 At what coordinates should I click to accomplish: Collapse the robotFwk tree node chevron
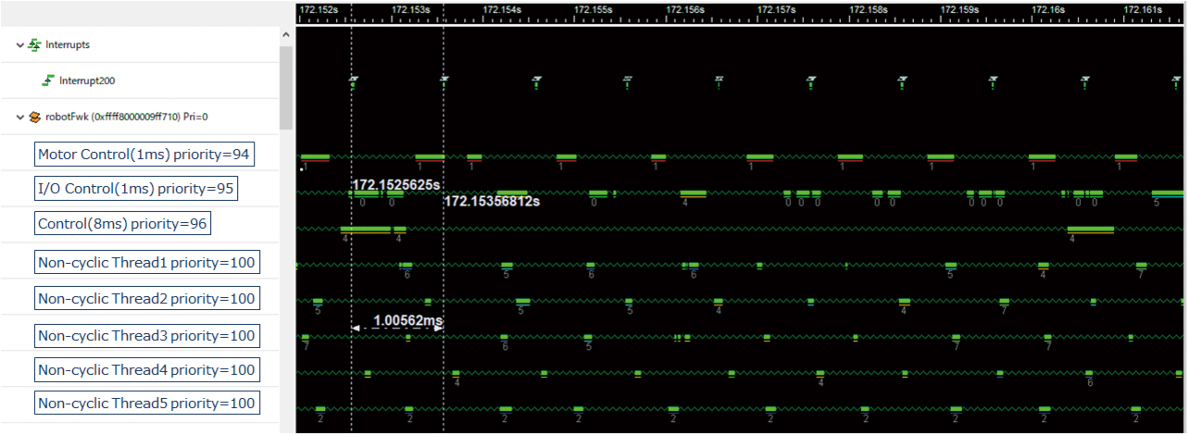click(x=20, y=118)
